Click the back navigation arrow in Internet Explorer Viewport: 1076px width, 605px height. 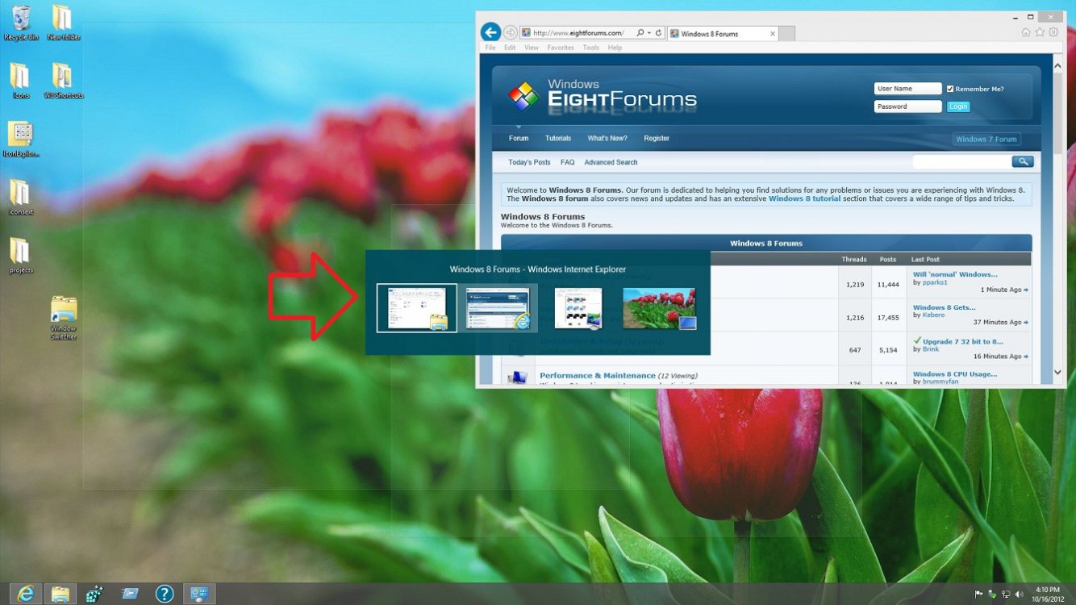pyautogui.click(x=490, y=32)
